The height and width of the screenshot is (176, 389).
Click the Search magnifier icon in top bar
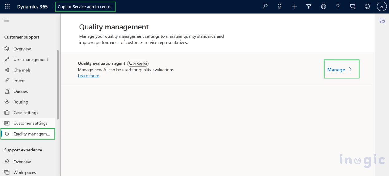(265, 6)
